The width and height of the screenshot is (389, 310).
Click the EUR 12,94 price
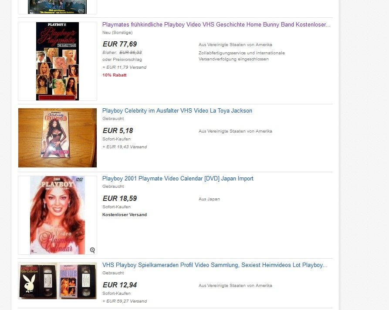pyautogui.click(x=120, y=285)
